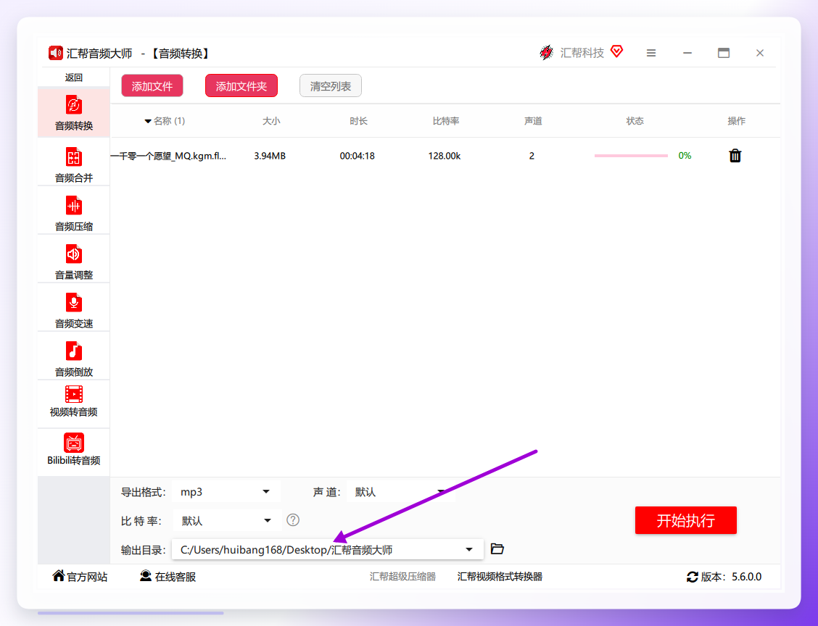Click the 添加文件 button
Viewport: 818px width, 626px height.
pos(152,86)
